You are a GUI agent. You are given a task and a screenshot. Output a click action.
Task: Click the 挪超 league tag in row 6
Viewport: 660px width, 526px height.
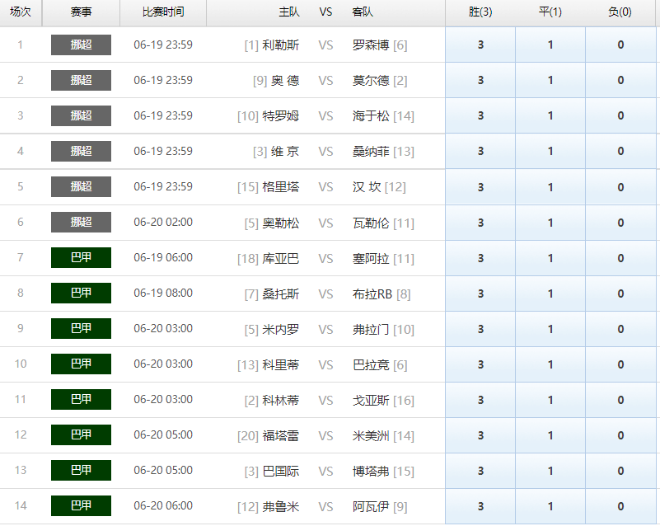point(82,222)
